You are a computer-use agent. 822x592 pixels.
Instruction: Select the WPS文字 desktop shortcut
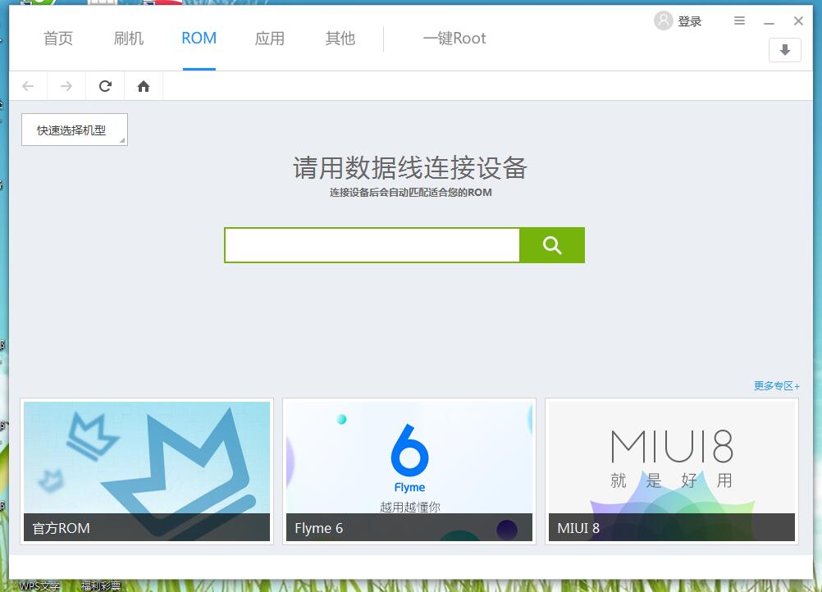(39, 585)
